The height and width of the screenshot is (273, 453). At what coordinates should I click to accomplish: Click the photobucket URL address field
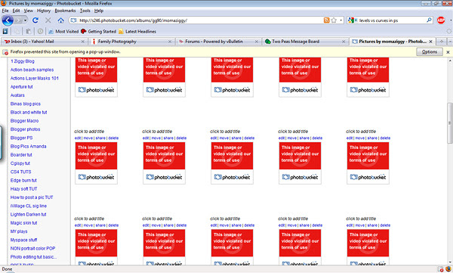[x=199, y=20]
